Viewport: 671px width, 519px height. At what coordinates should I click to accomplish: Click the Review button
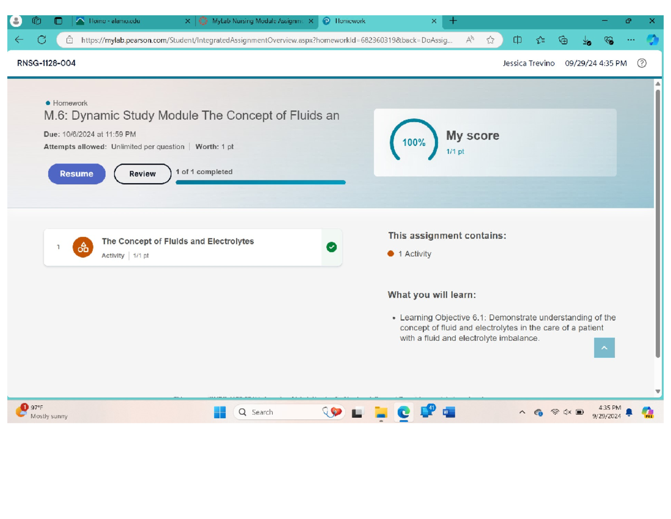pyautogui.click(x=143, y=174)
